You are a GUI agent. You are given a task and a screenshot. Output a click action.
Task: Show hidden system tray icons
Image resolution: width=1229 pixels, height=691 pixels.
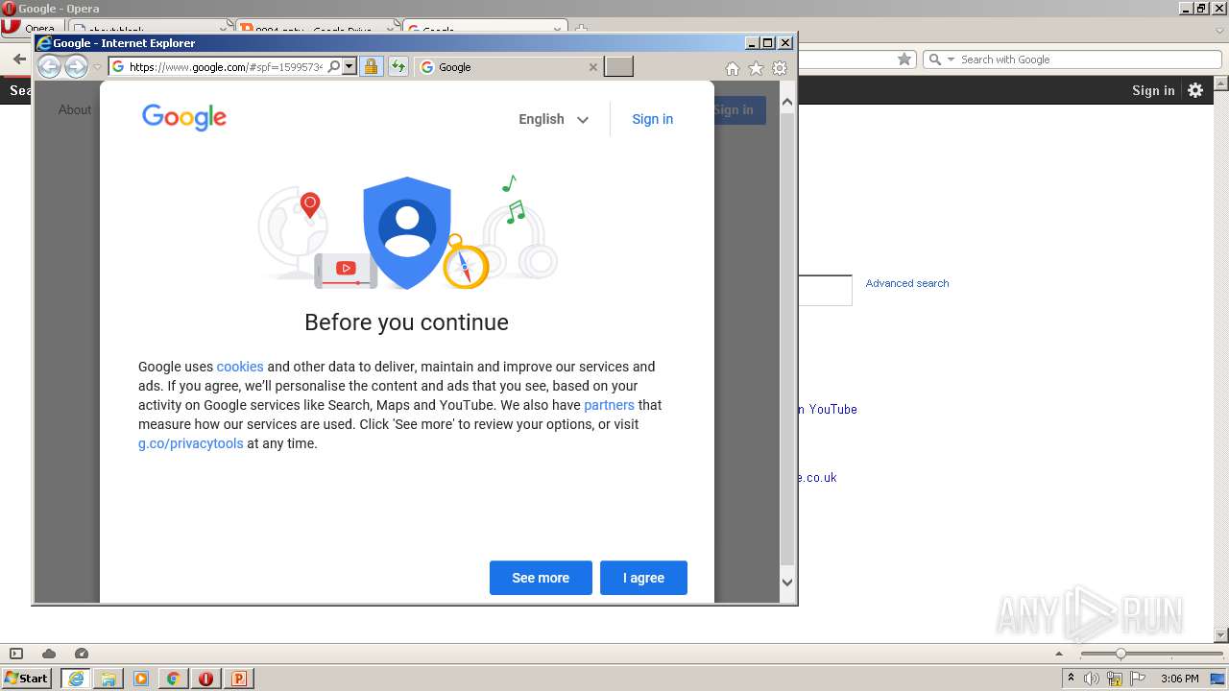(1071, 679)
